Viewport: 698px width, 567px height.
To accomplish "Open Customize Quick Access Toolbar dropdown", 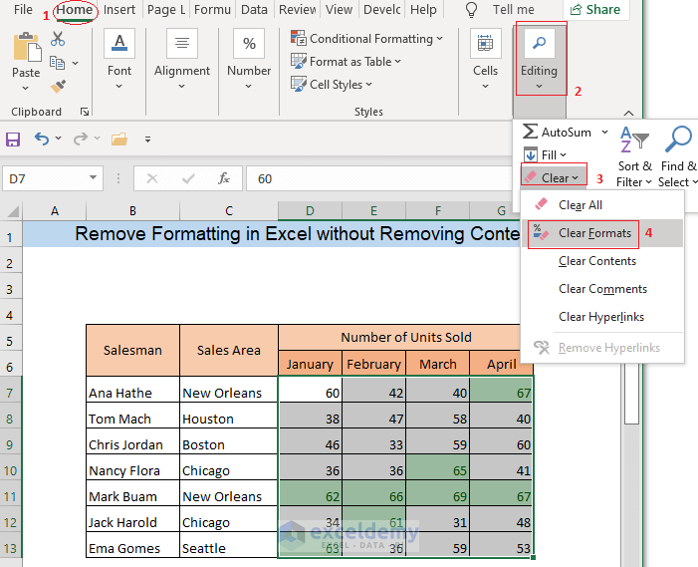I will coord(147,140).
